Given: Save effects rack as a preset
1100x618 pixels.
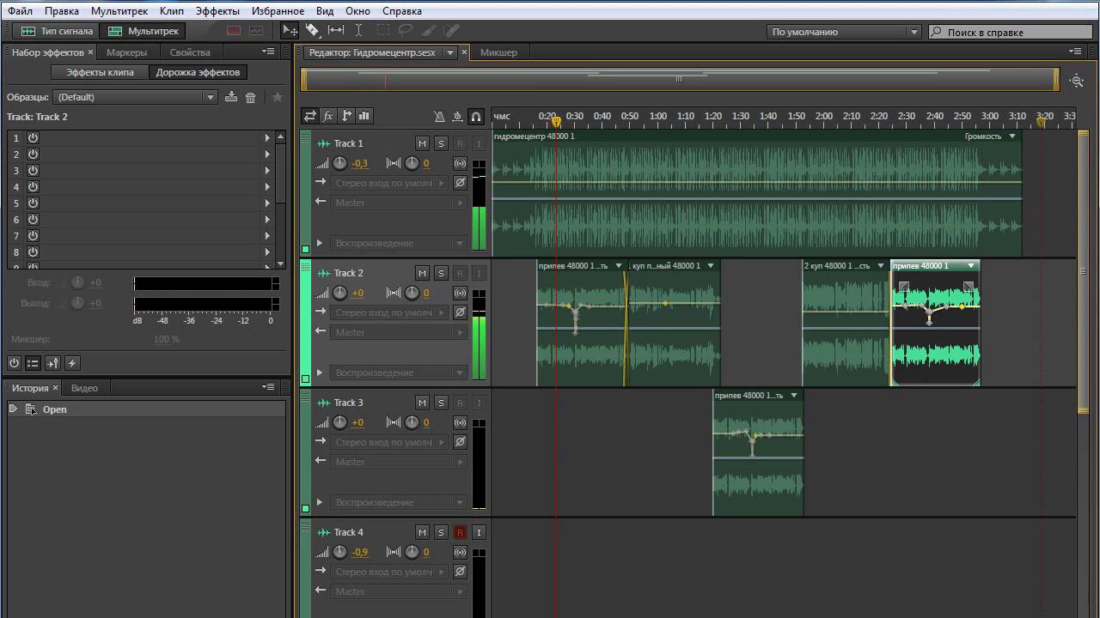Looking at the screenshot, I should pyautogui.click(x=231, y=97).
